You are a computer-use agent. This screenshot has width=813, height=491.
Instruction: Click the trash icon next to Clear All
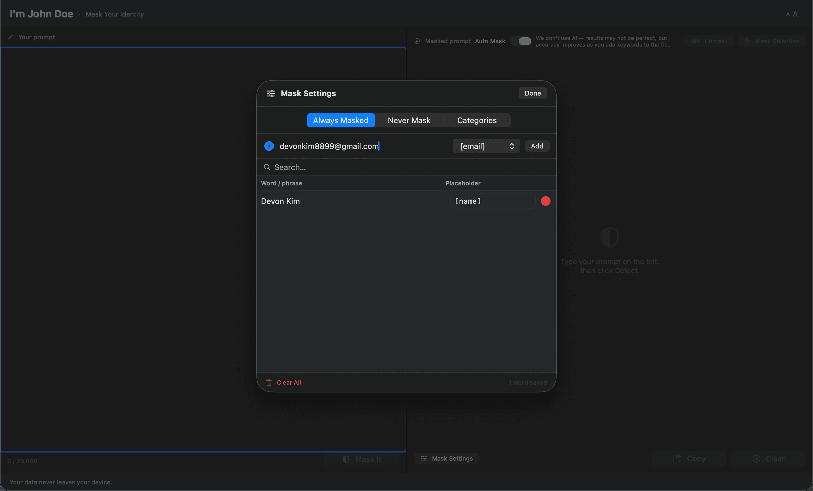coord(269,382)
